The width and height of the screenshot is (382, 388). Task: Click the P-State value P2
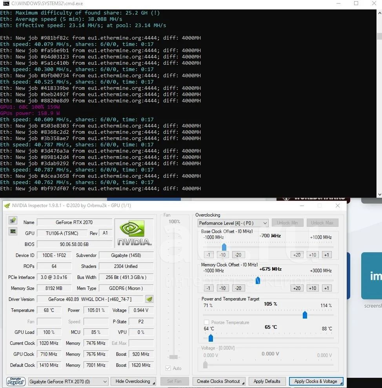(x=141, y=321)
